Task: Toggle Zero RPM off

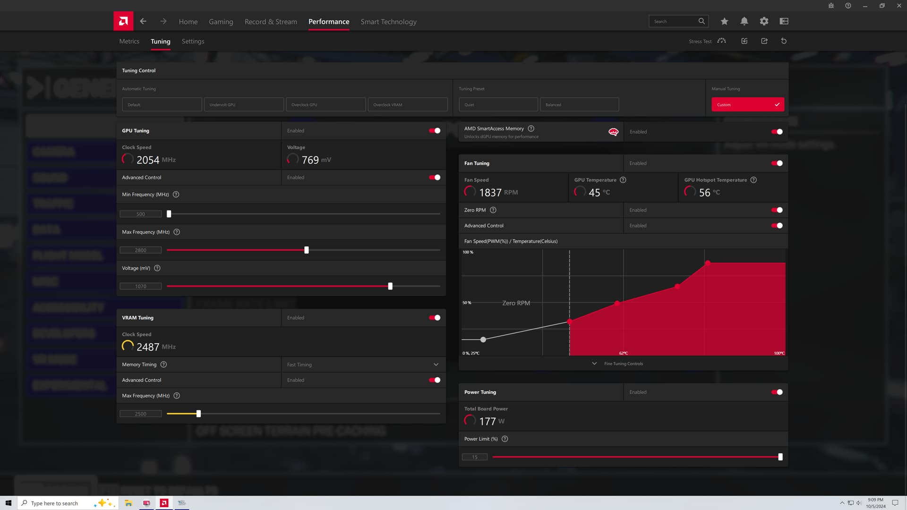Action: 777,210
